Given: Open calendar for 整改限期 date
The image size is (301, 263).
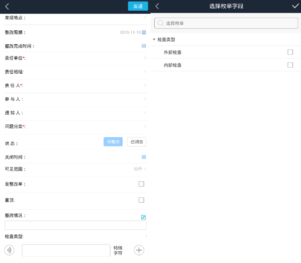Looking at the screenshot, I should pos(144,32).
